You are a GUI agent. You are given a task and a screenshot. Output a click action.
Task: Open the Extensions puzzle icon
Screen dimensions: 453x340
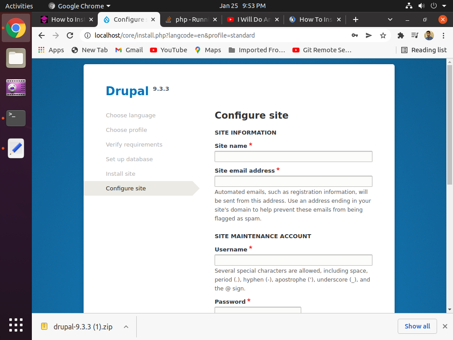pyautogui.click(x=401, y=35)
